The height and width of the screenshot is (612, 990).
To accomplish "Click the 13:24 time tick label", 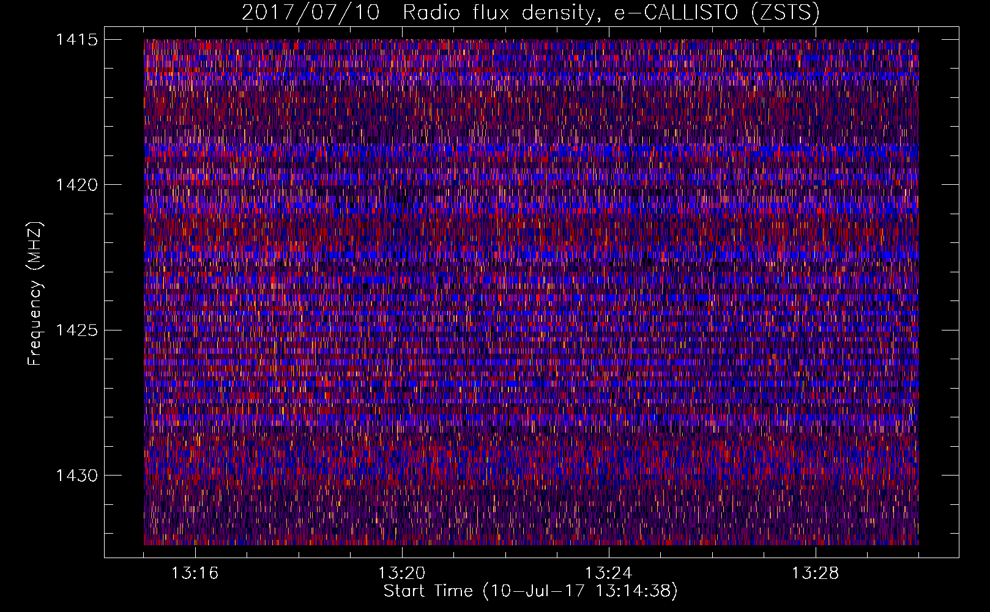I will pos(608,573).
